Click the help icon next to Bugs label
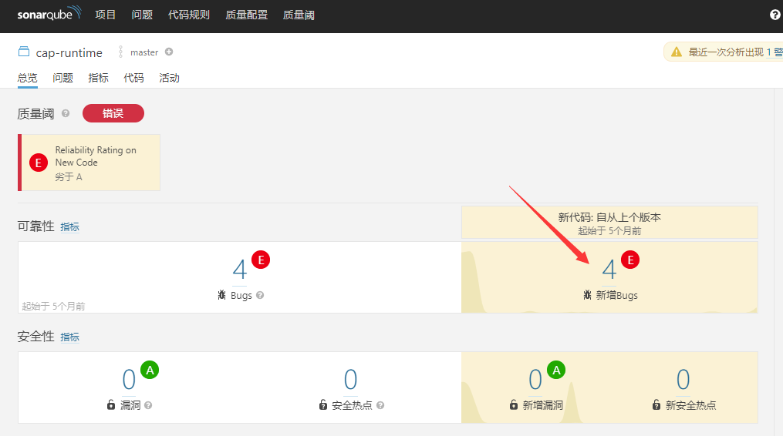This screenshot has width=783, height=436. [260, 296]
